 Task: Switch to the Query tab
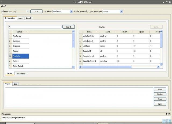click(x=8, y=84)
